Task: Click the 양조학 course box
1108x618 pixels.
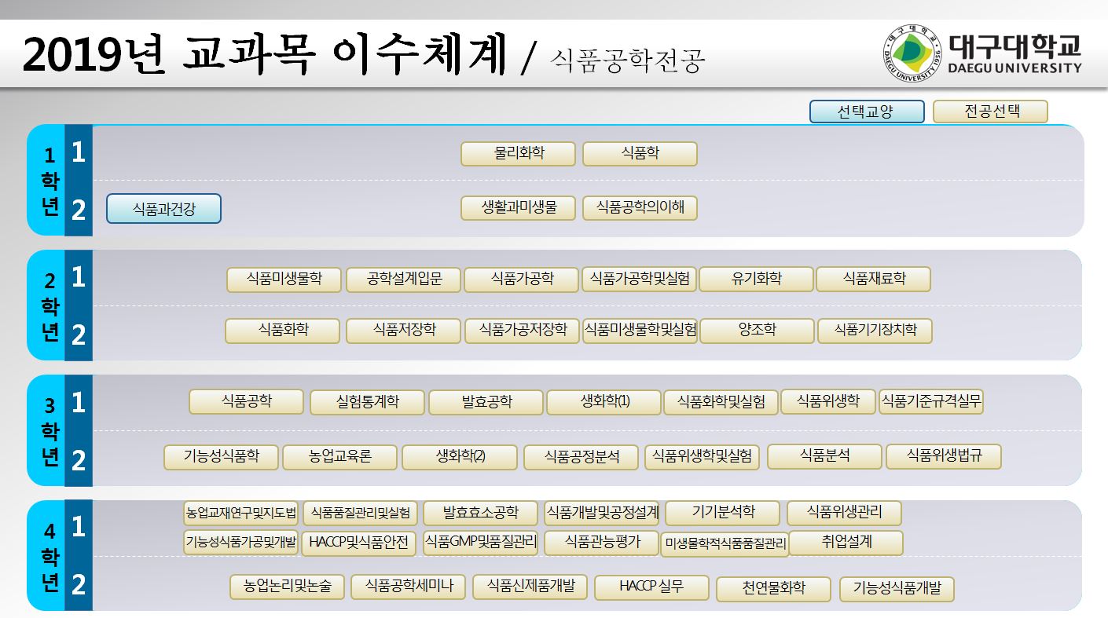Action: pos(757,331)
